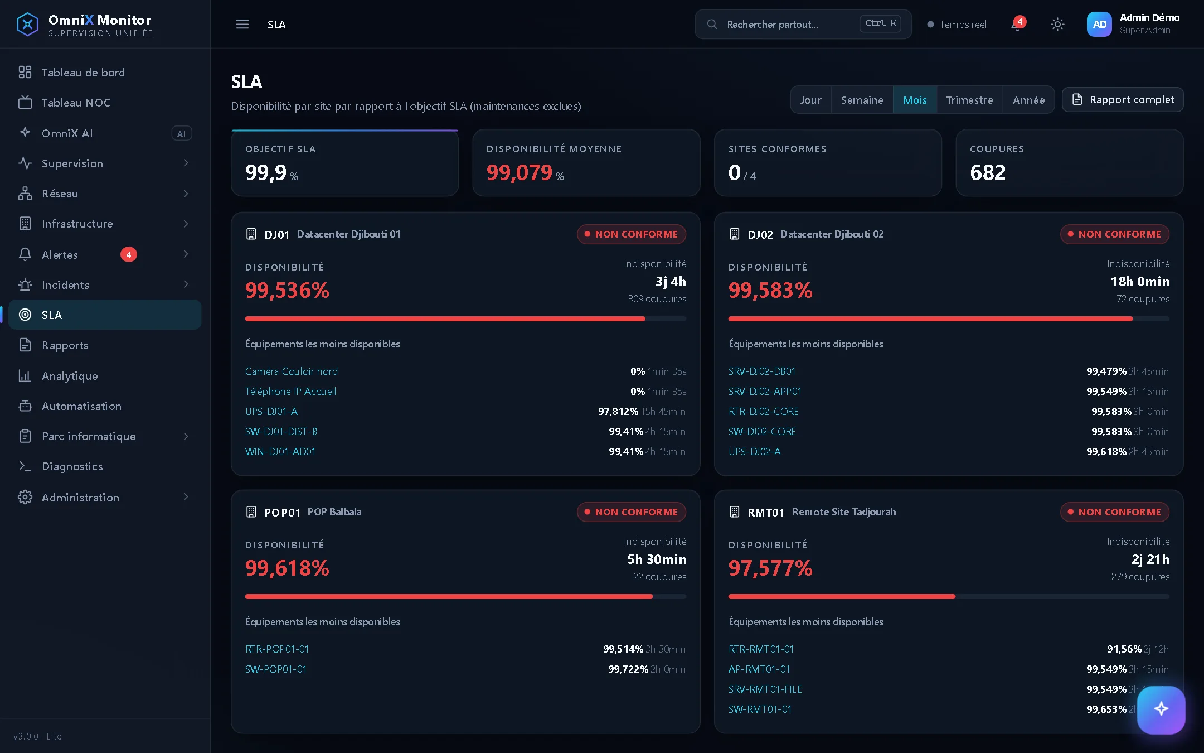This screenshot has height=753, width=1204.
Task: Open the UPS-DJ01-A equipment link
Action: [x=271, y=412]
